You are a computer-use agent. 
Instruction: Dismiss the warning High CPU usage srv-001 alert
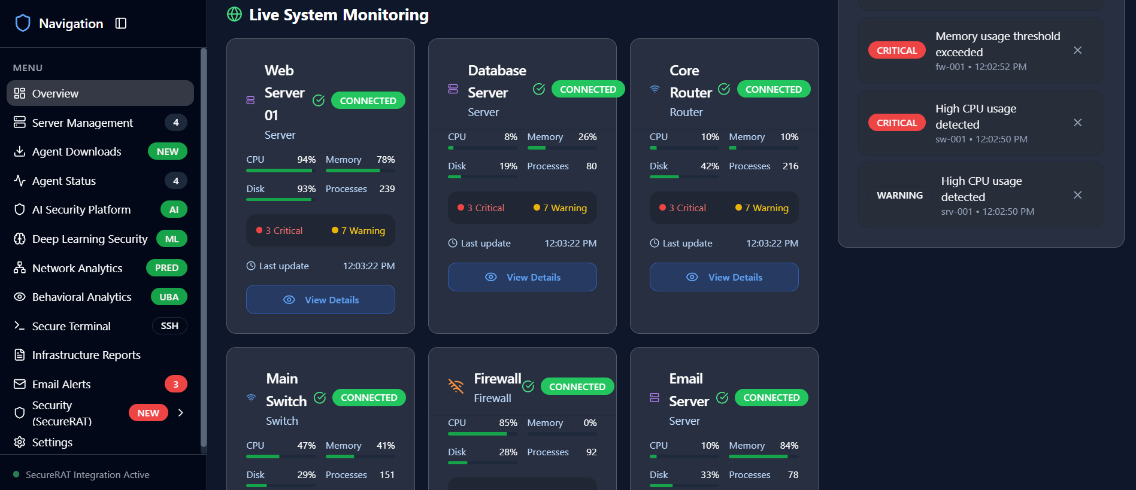pos(1077,195)
